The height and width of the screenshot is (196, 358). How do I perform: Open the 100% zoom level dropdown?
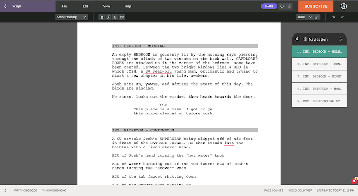point(305,17)
